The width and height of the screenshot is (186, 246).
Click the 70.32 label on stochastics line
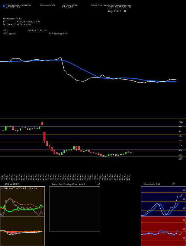click(181, 196)
